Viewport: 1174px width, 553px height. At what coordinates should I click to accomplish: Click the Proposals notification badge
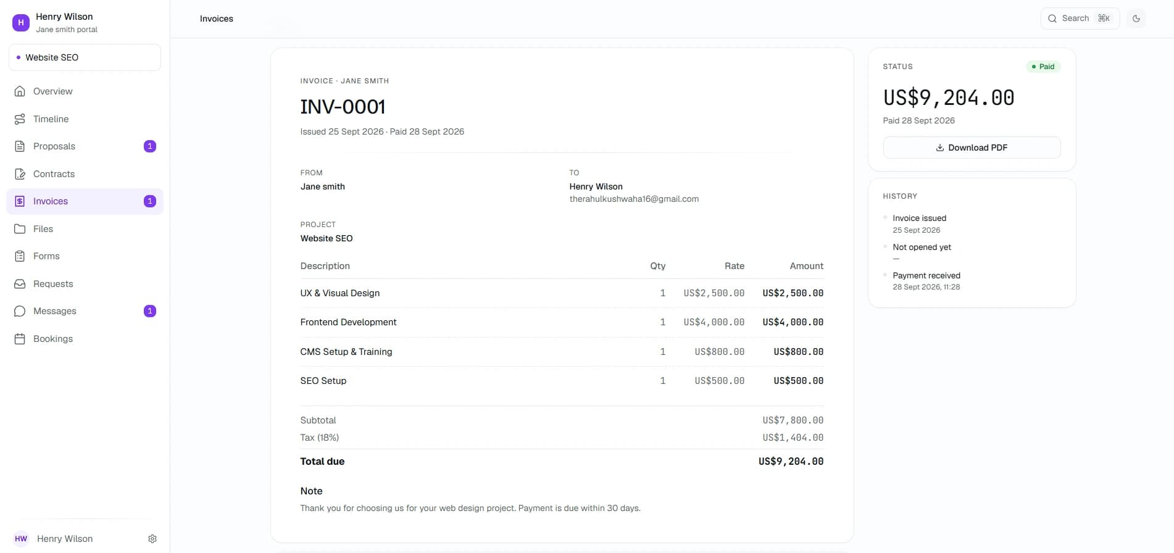click(x=150, y=146)
